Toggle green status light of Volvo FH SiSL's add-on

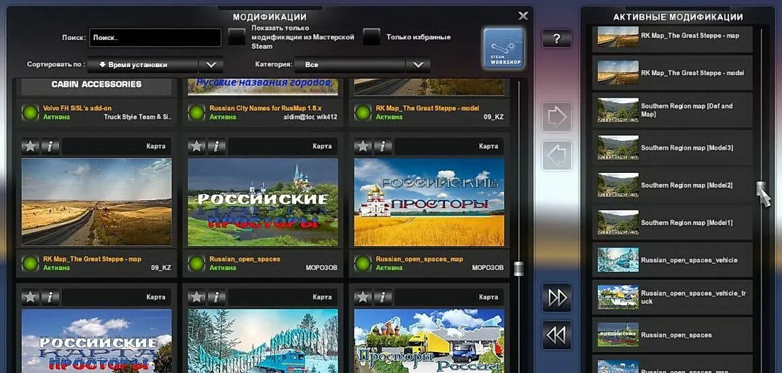[31, 113]
